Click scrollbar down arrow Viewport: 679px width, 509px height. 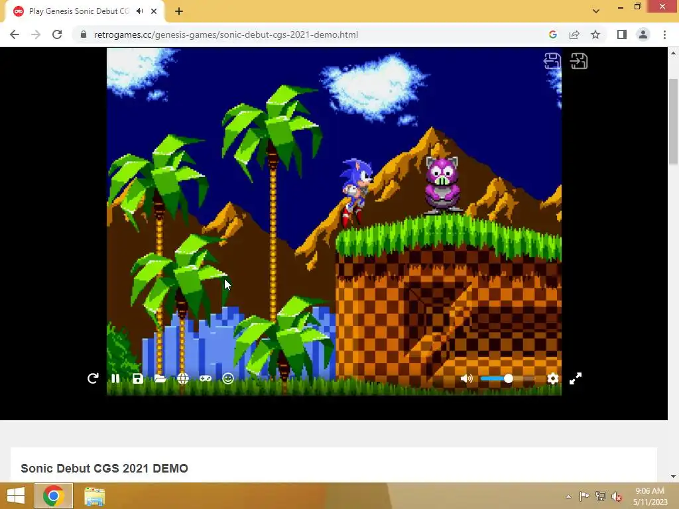click(x=673, y=477)
